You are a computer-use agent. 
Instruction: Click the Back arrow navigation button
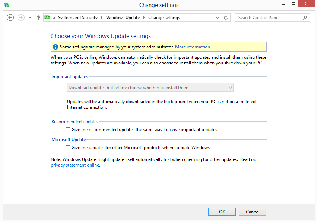(x=10, y=18)
